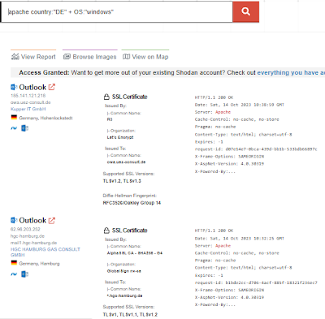Click hostname mail1.hgc-hamburg.de
This screenshot has width=325, height=319.
click(34, 243)
